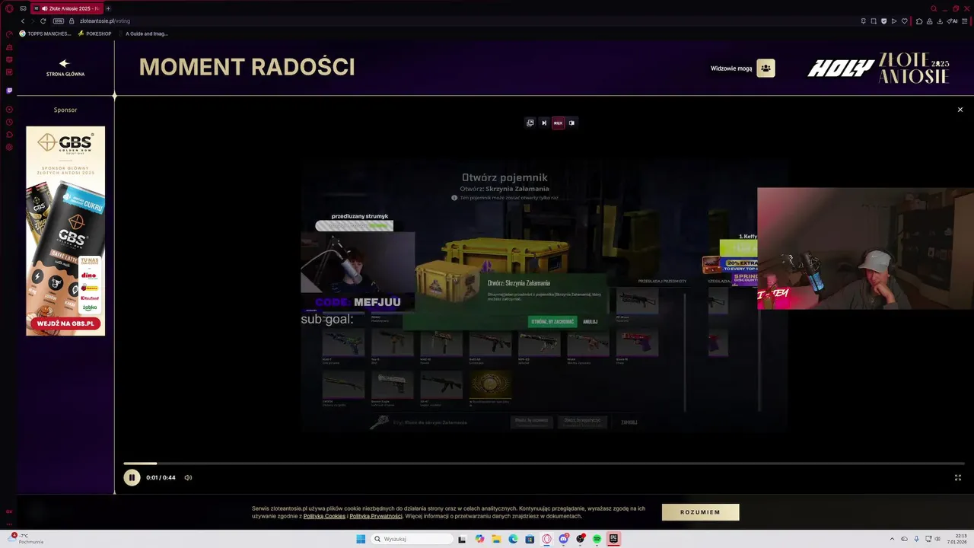Image resolution: width=974 pixels, height=548 pixels.
Task: Open the Windows Start menu
Action: click(x=361, y=539)
